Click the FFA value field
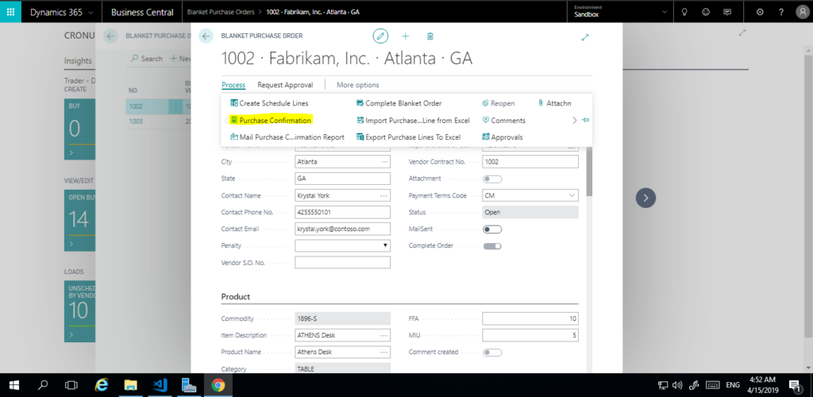This screenshot has height=397, width=813. 530,318
